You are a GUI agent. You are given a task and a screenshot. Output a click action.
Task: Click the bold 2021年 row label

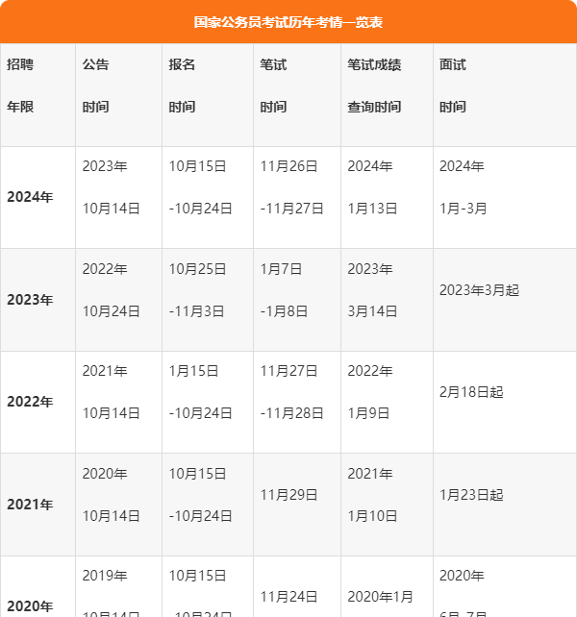30,505
